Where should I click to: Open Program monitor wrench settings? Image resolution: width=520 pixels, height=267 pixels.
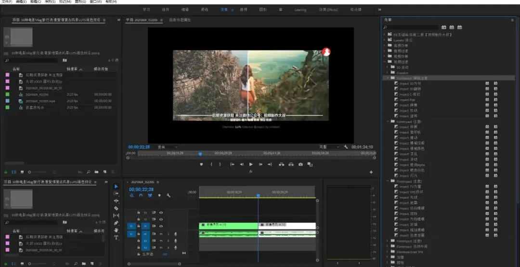pos(346,147)
